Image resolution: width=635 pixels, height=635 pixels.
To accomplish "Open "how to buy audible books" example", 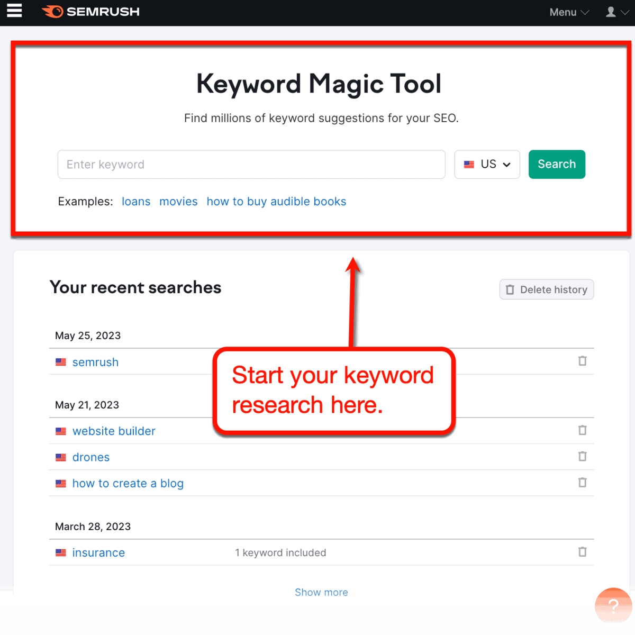I will pos(276,202).
